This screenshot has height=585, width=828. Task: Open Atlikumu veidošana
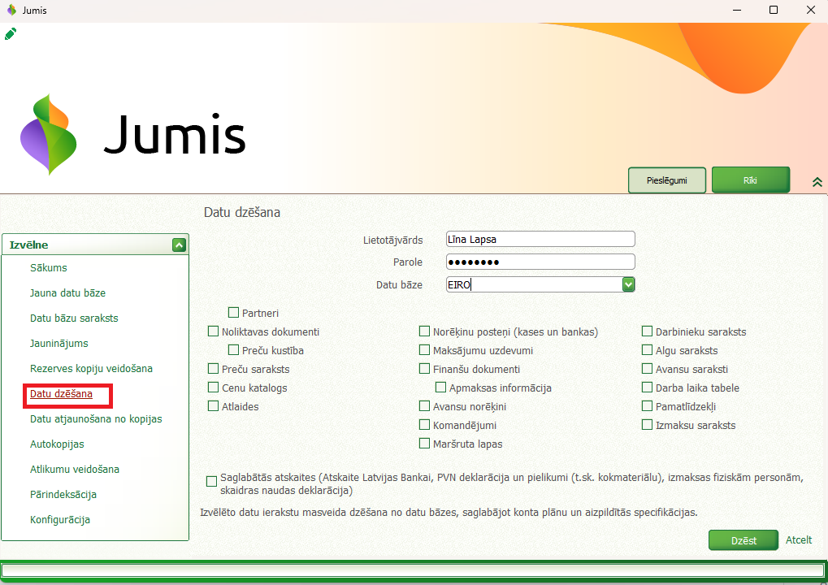75,470
